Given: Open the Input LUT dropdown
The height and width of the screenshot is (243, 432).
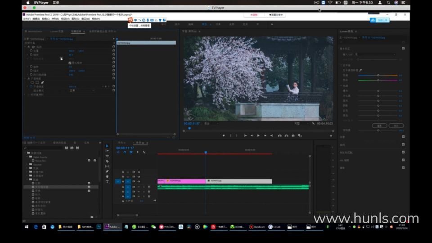Looking at the screenshot, I should click(x=376, y=54).
